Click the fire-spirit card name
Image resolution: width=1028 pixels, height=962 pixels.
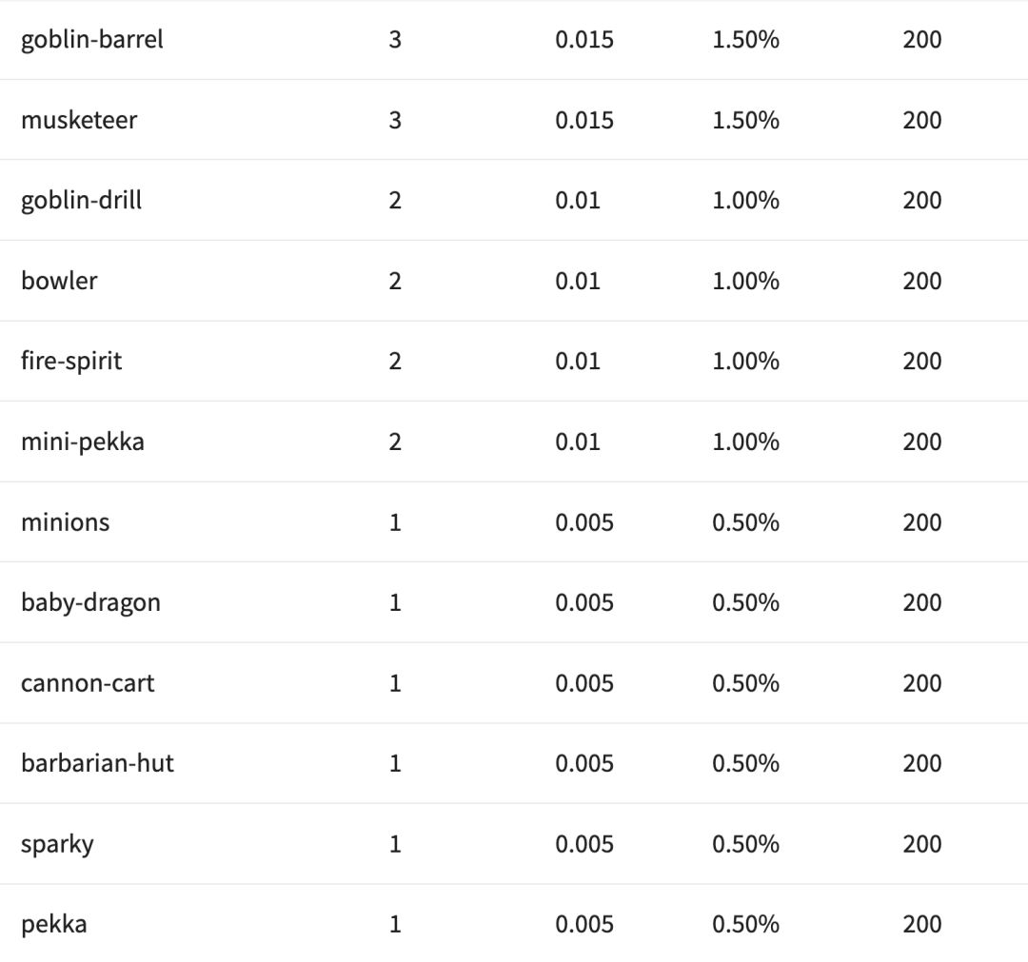(x=71, y=362)
